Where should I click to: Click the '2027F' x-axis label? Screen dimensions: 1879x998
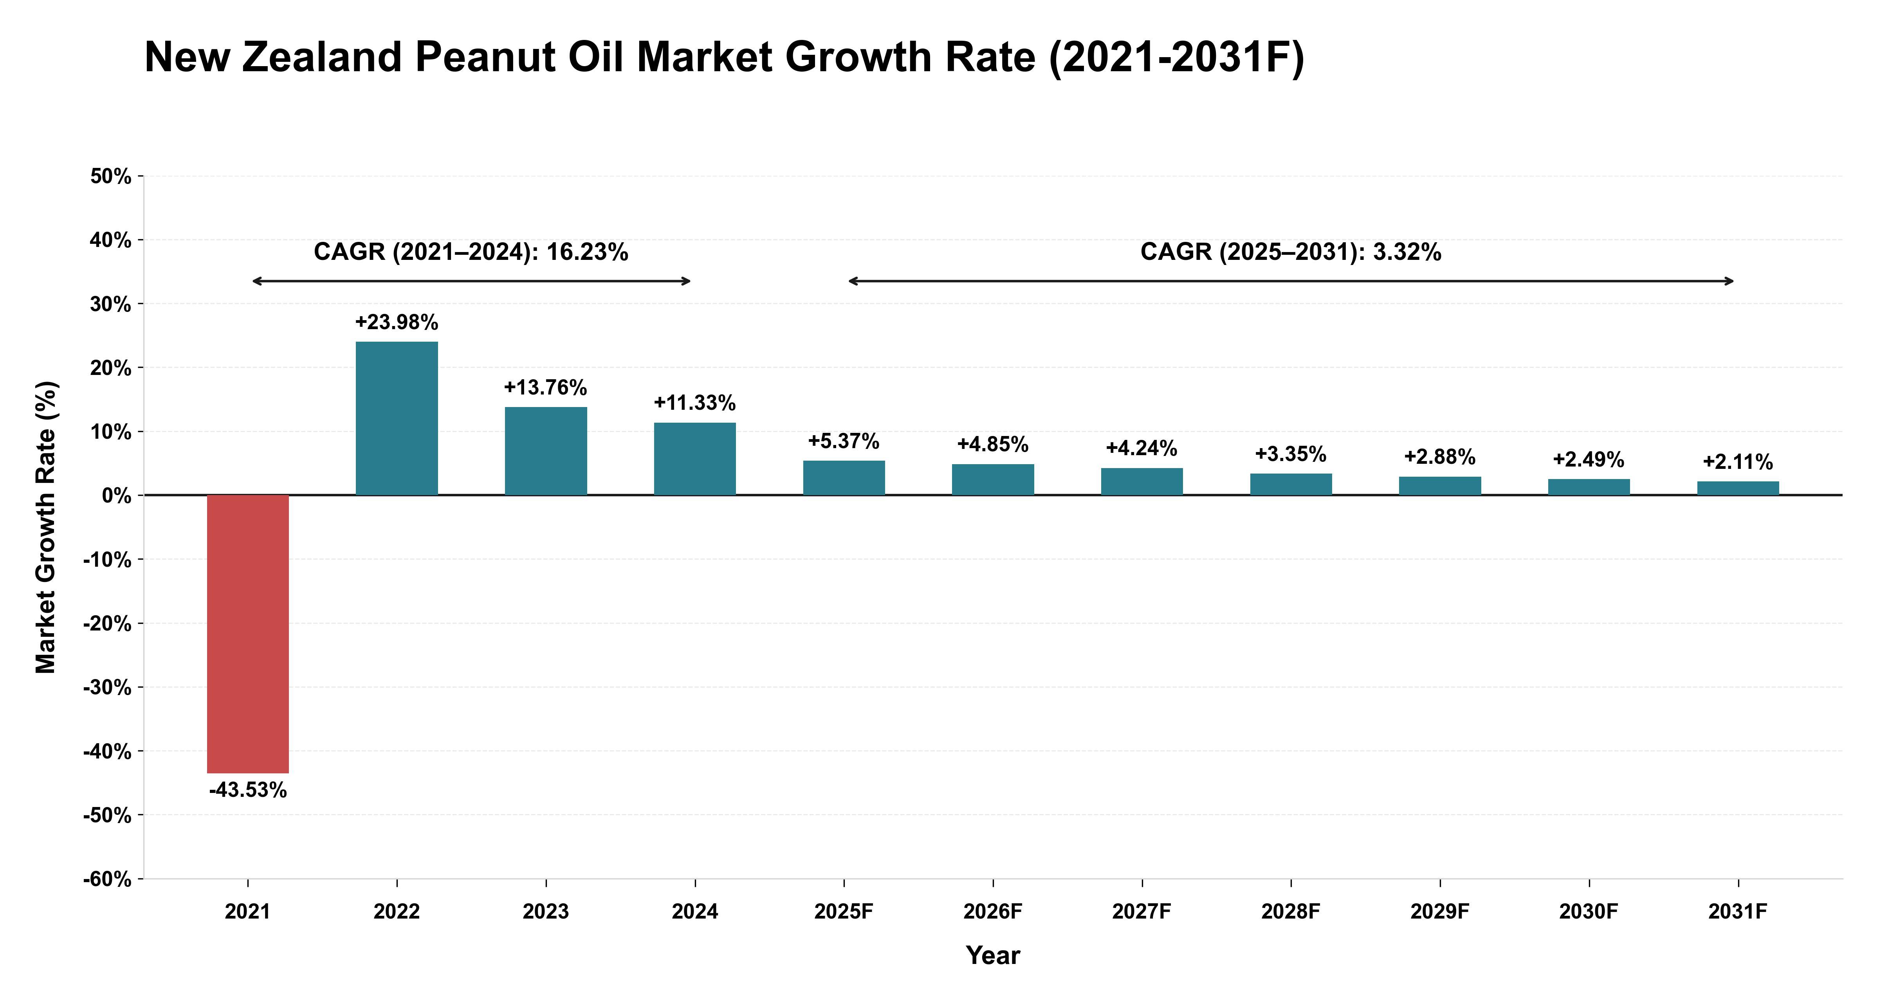point(1142,912)
